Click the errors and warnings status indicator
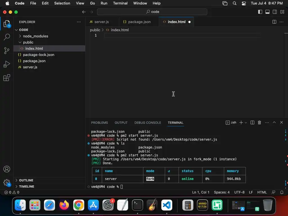The width and height of the screenshot is (288, 216). tap(12, 192)
